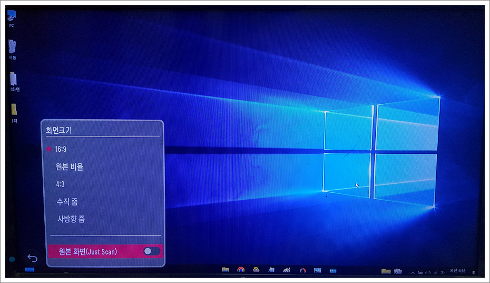Click the Start button on the taskbar
490x283 pixels.
(x=30, y=269)
